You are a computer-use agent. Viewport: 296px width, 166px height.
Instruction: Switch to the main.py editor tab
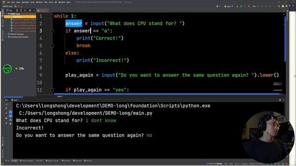[43, 11]
